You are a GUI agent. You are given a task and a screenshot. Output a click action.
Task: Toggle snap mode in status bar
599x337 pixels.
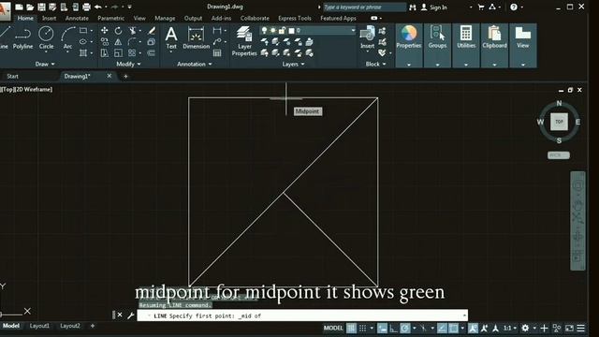[362, 328]
